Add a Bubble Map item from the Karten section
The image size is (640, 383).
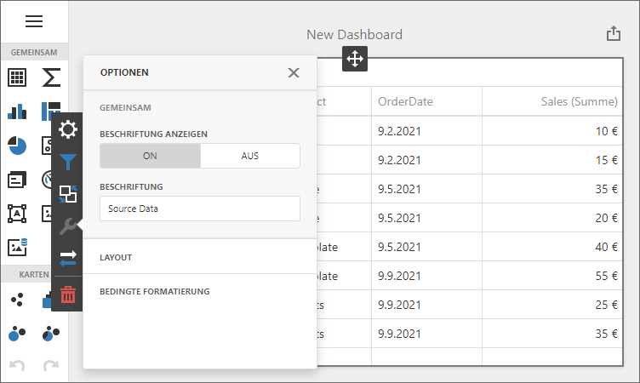coord(17,334)
